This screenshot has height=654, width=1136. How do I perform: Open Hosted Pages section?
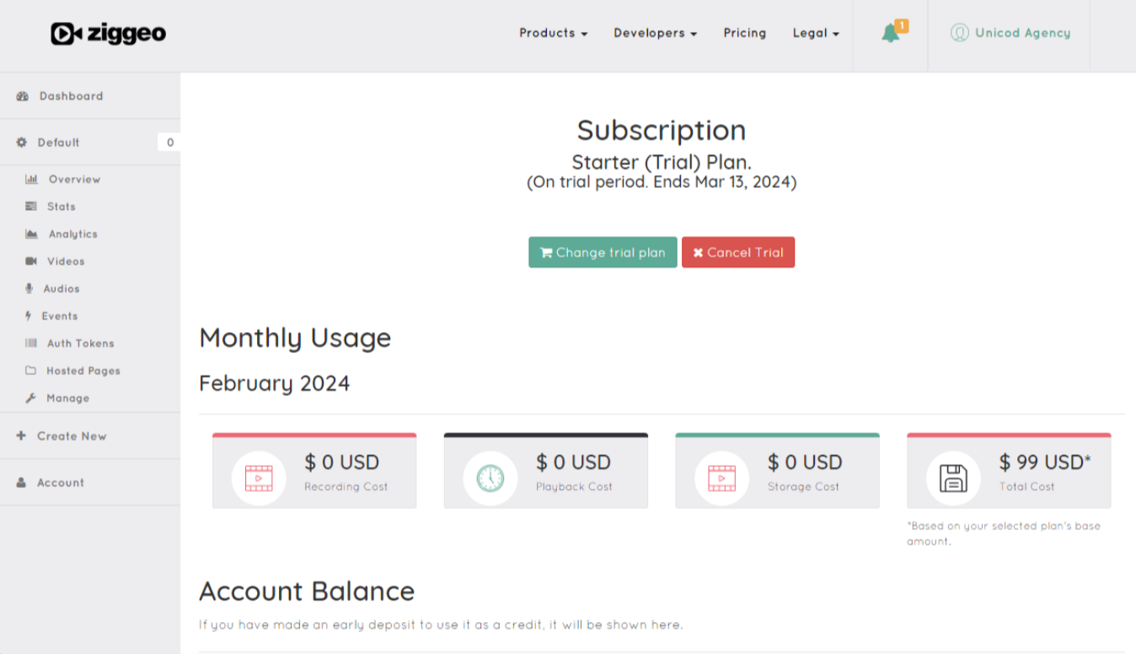83,371
